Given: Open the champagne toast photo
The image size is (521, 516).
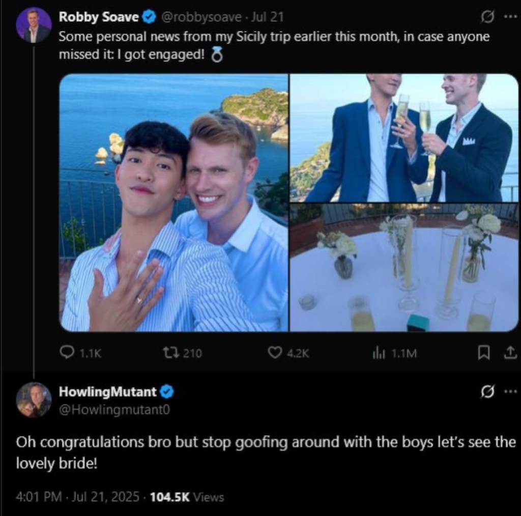Looking at the screenshot, I should (404, 138).
